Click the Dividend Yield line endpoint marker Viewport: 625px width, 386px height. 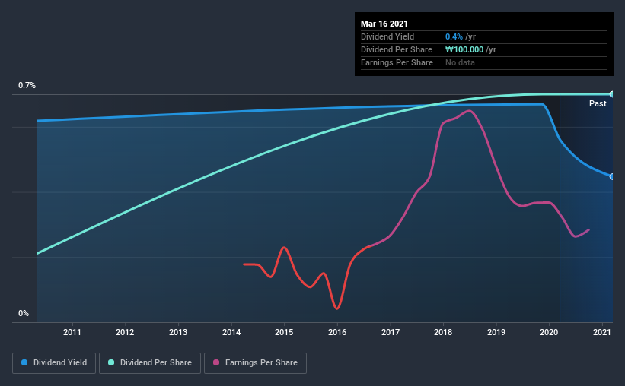click(x=611, y=177)
